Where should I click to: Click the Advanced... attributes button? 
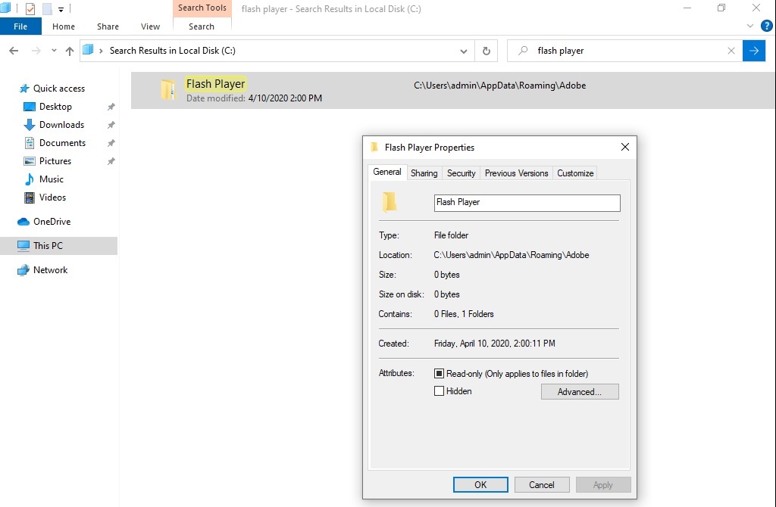(x=580, y=392)
